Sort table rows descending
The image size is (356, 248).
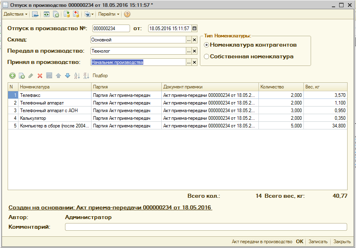click(86, 76)
